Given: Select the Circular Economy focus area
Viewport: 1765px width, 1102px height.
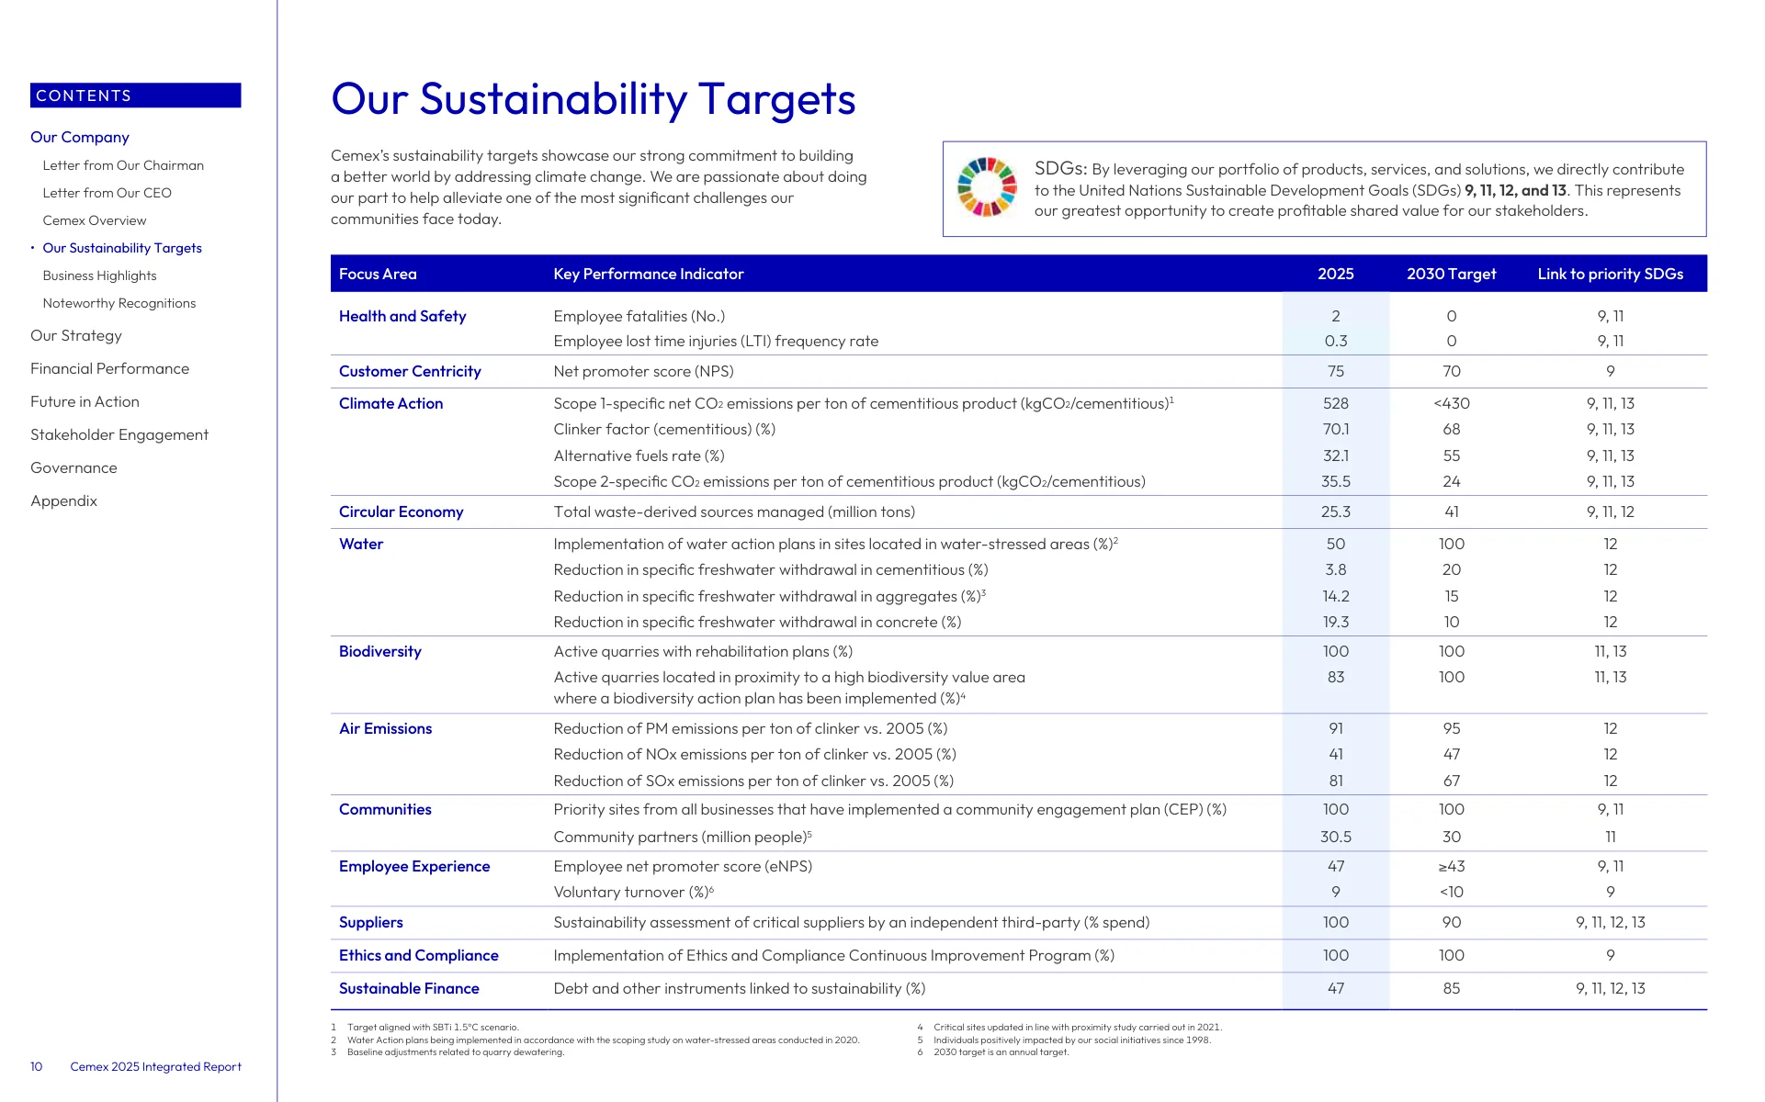Looking at the screenshot, I should 401,512.
